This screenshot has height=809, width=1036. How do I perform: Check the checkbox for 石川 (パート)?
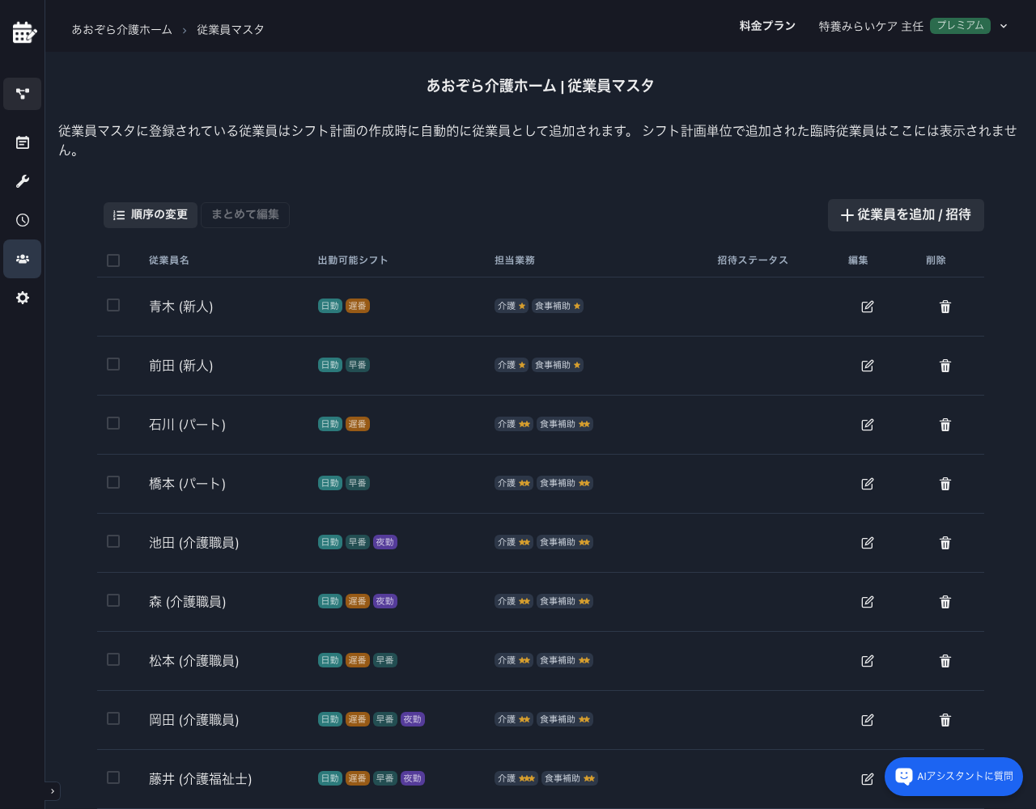click(113, 423)
